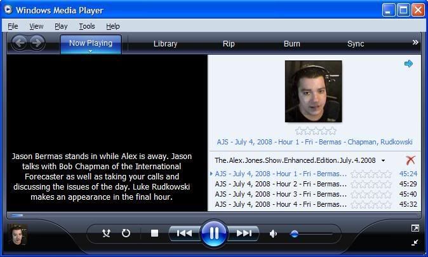Click the small album art thumbnail at bottom left
The image size is (428, 257).
pyautogui.click(x=18, y=235)
